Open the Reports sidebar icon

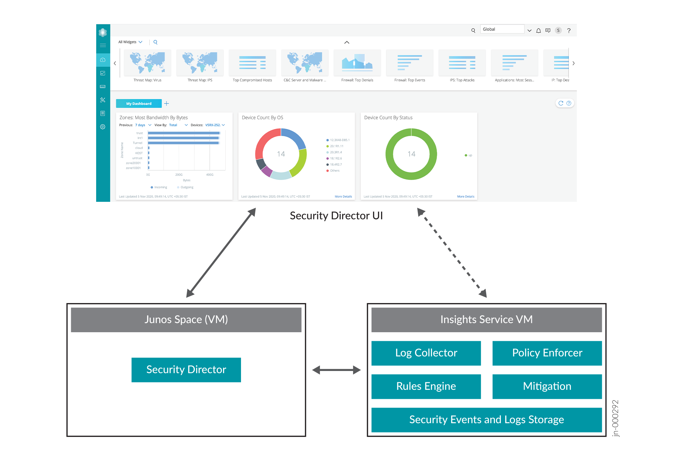[103, 113]
